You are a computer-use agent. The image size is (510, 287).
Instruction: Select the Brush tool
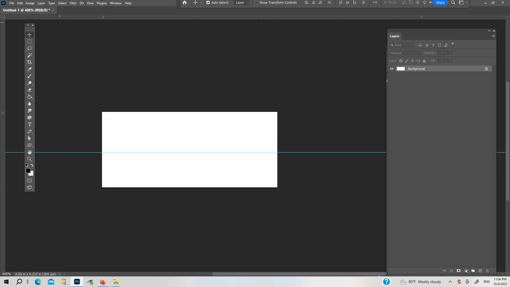[x=29, y=76]
